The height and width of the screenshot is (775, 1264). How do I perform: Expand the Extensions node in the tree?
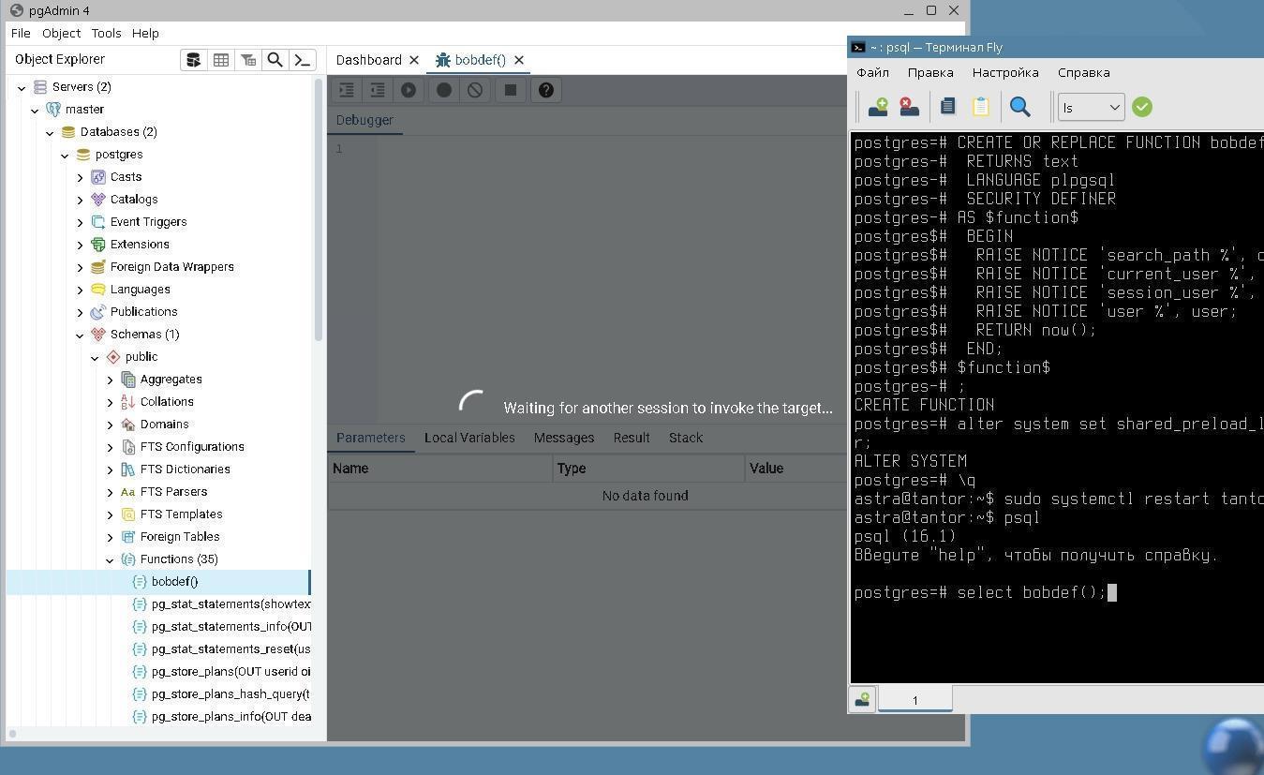(80, 245)
